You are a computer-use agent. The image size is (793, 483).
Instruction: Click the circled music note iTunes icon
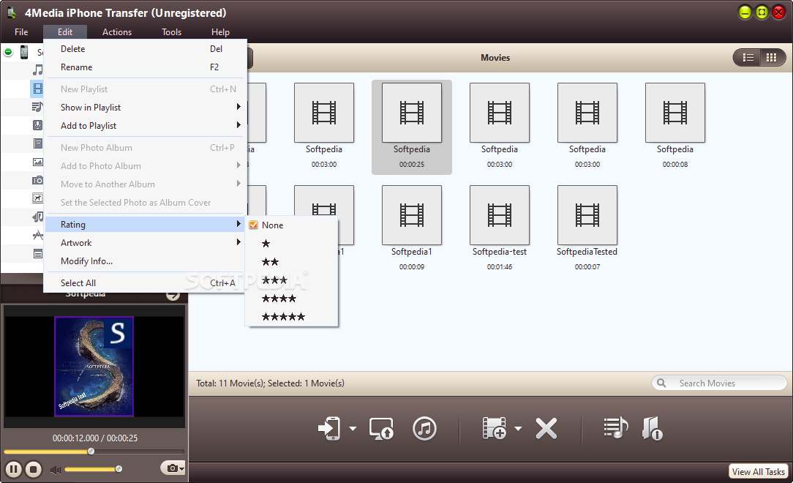click(x=424, y=429)
